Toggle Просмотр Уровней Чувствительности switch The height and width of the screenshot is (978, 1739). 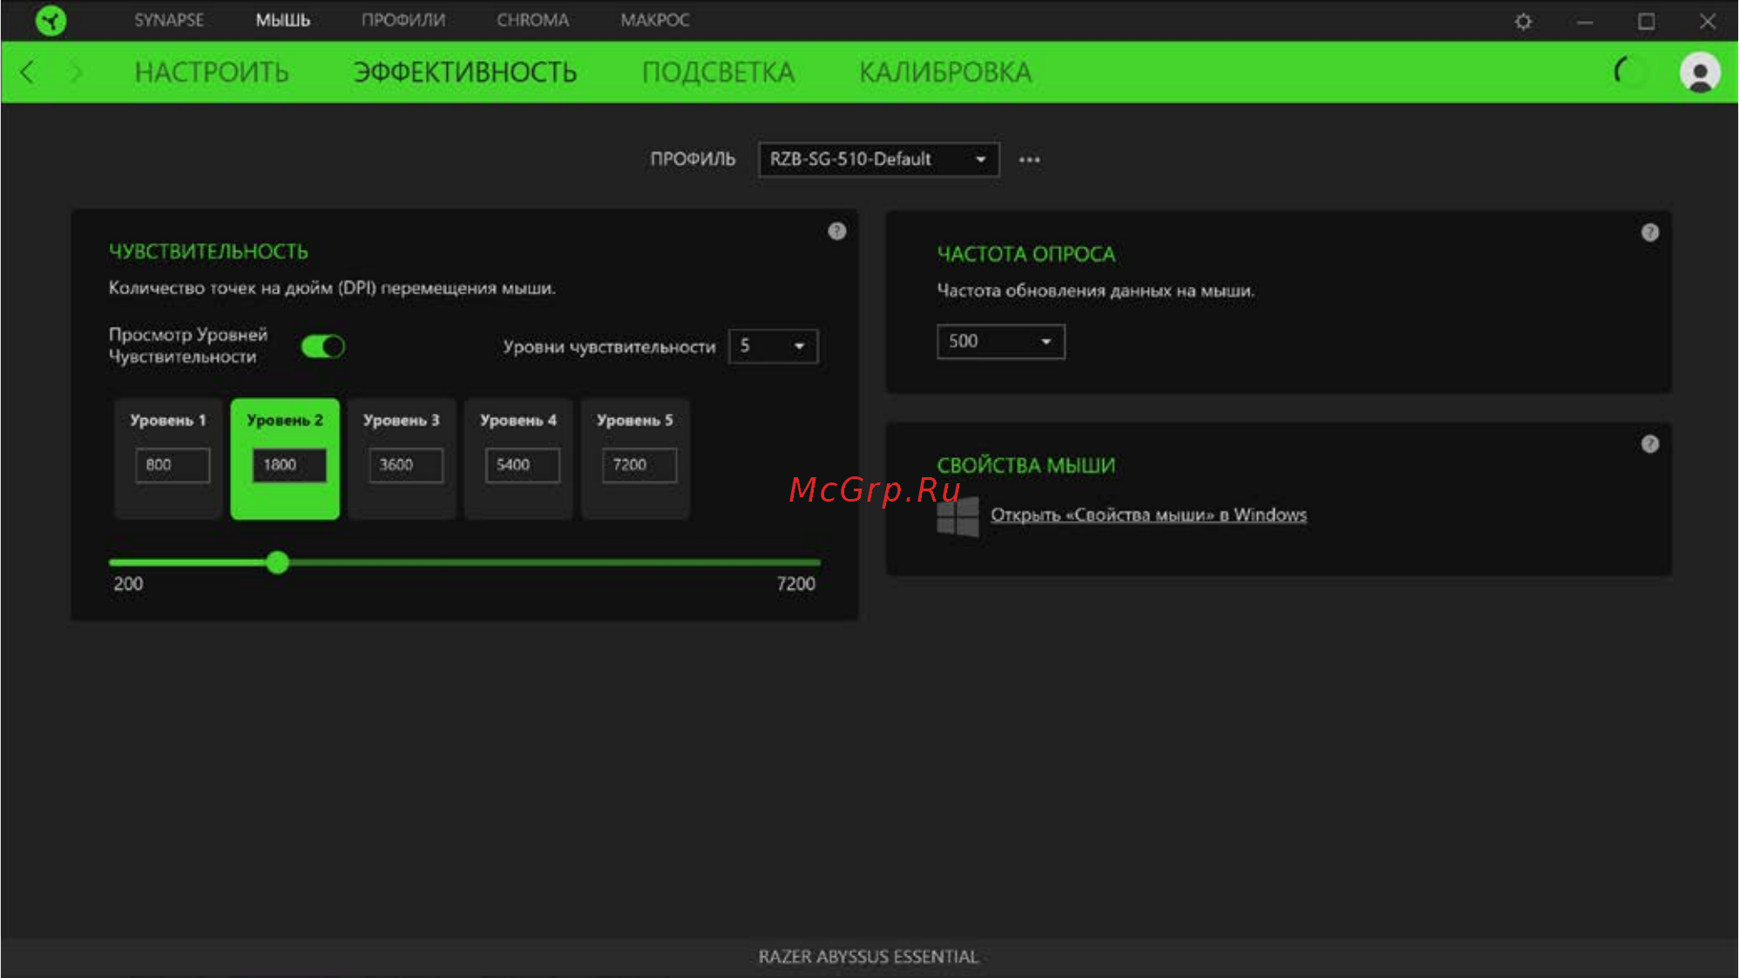pos(323,347)
